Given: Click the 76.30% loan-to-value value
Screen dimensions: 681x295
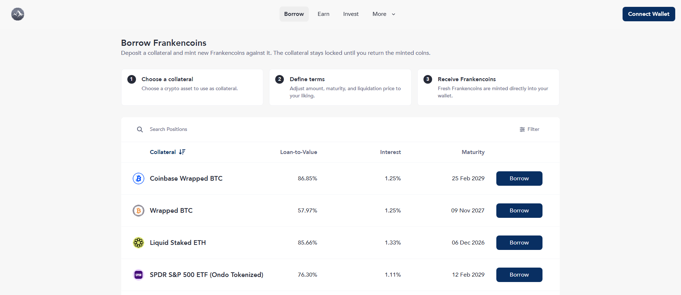Looking at the screenshot, I should [x=307, y=275].
